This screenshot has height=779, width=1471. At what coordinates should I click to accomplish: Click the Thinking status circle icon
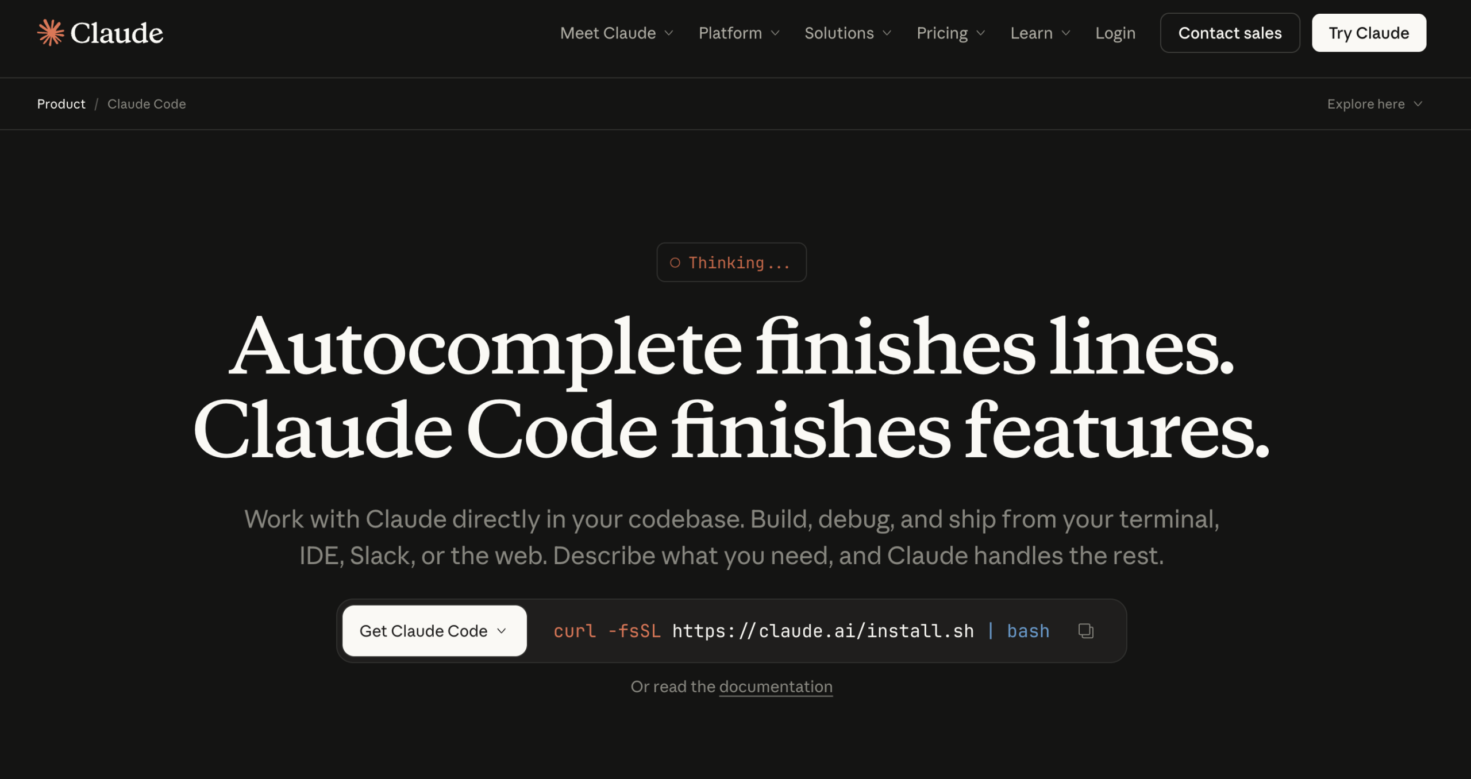click(x=675, y=263)
